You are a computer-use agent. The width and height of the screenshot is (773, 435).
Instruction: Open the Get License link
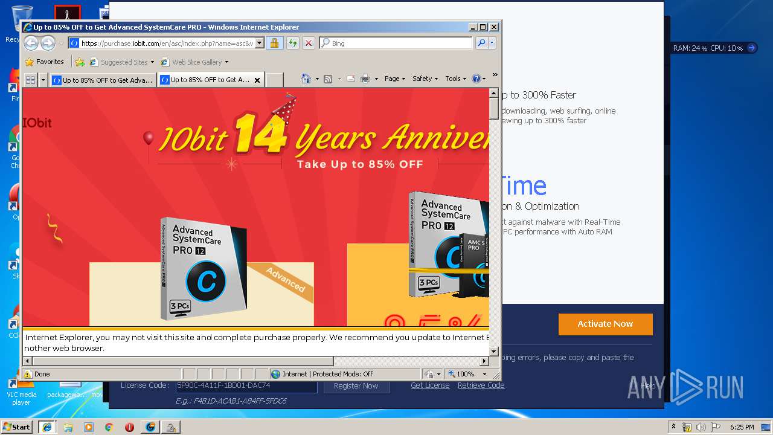point(430,385)
